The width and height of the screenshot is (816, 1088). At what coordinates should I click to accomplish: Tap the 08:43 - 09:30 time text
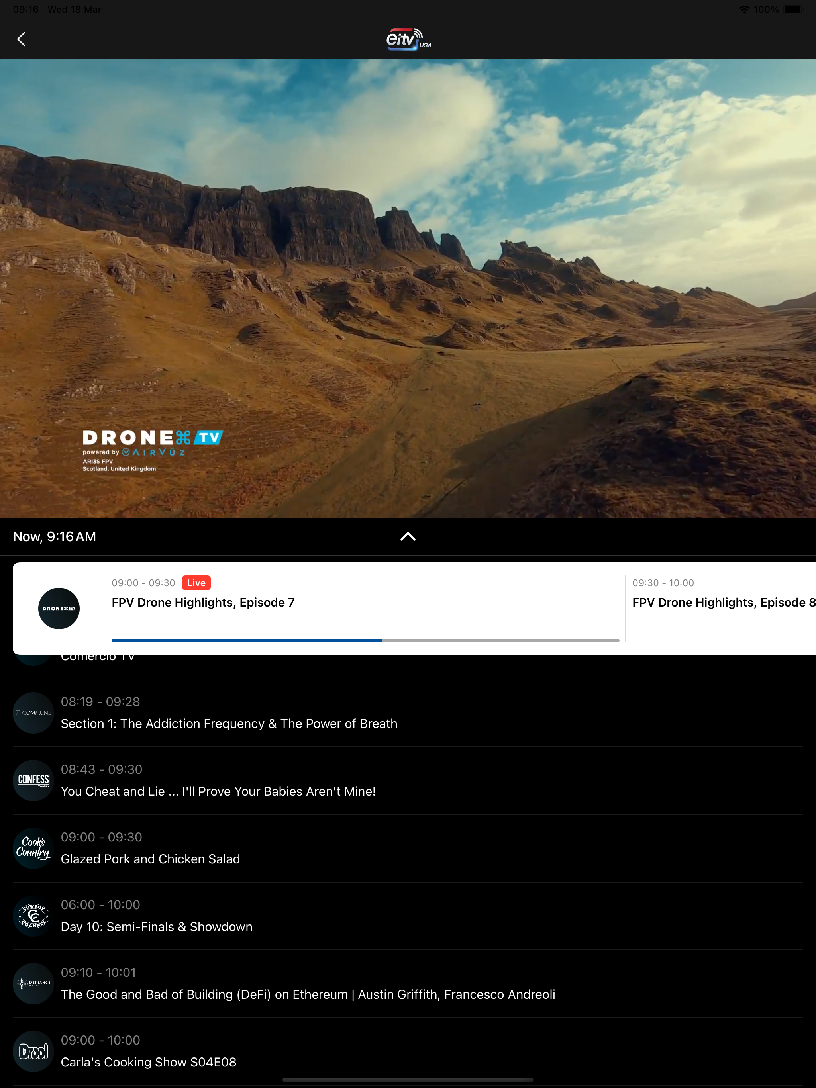pos(101,769)
